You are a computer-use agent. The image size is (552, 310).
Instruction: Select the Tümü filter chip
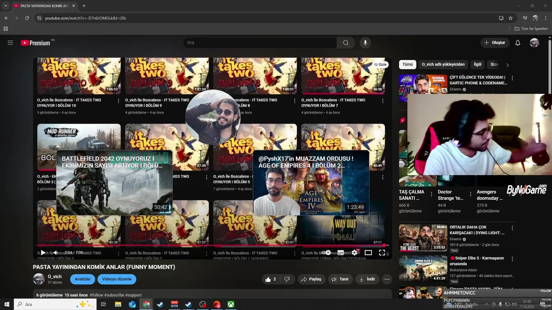tap(408, 65)
